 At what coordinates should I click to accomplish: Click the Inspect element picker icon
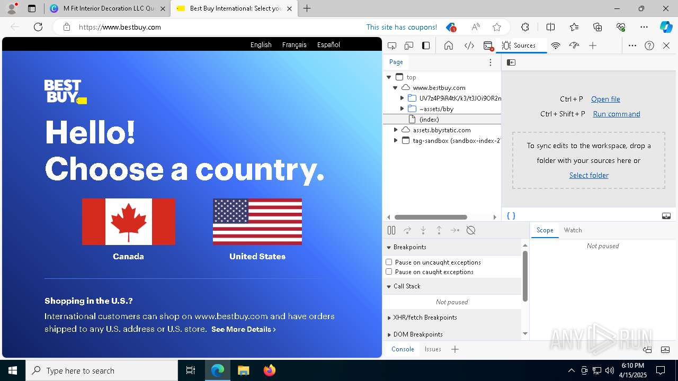coord(392,46)
